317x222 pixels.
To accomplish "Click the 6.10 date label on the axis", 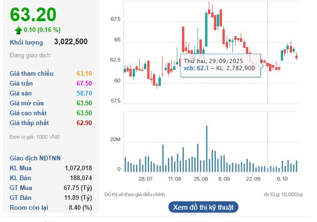I will coord(282,179).
